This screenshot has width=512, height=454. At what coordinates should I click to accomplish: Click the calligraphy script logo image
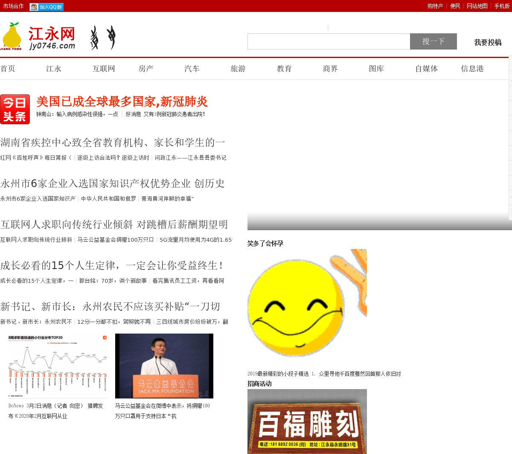pyautogui.click(x=103, y=38)
